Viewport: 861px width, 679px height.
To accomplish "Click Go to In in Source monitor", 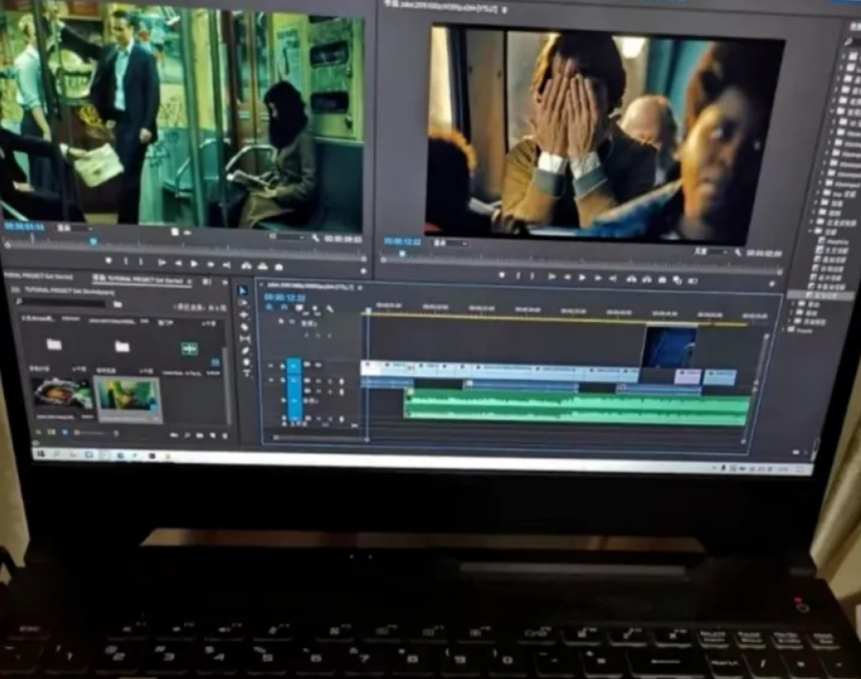I will [161, 262].
